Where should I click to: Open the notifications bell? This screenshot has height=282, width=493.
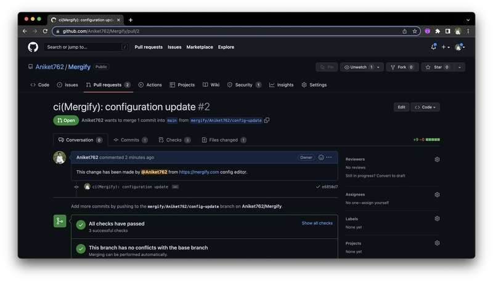pos(434,47)
